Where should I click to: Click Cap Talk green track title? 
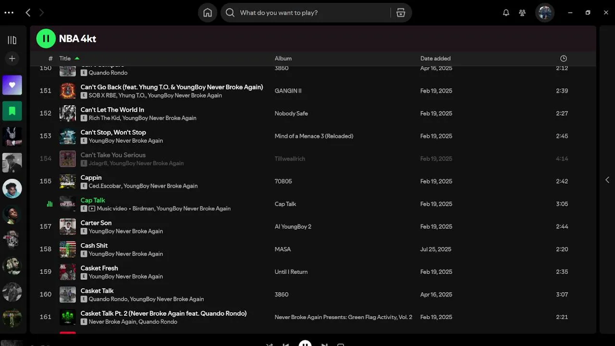pos(93,200)
